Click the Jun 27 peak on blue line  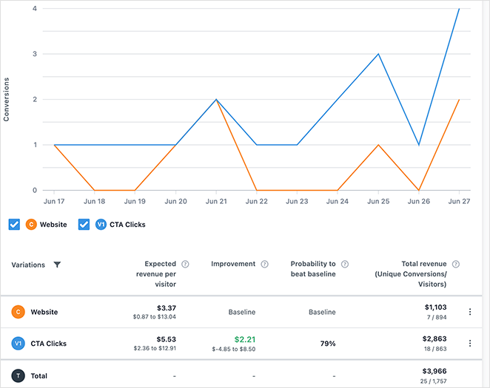[x=459, y=9]
